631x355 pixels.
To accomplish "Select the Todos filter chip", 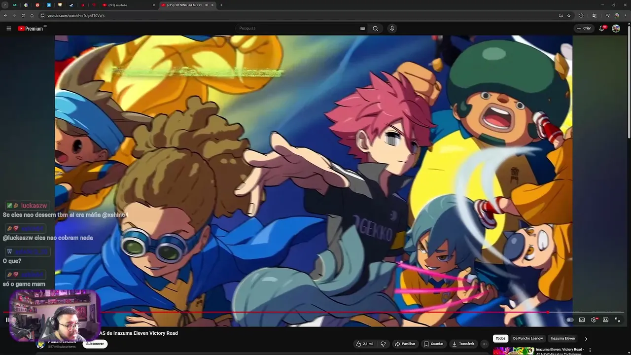I will [500, 338].
